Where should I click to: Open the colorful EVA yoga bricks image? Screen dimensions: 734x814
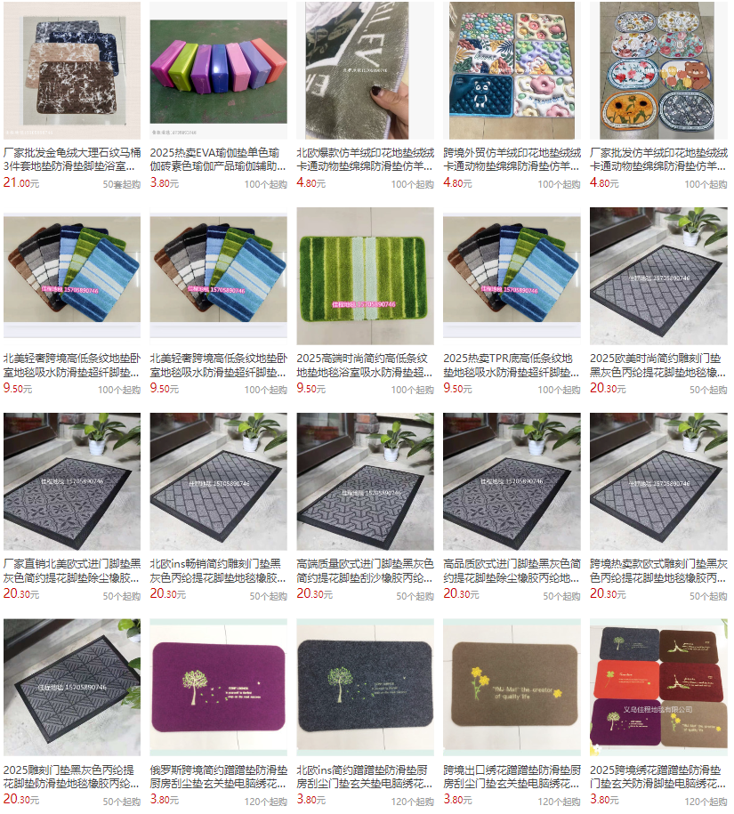click(x=219, y=70)
